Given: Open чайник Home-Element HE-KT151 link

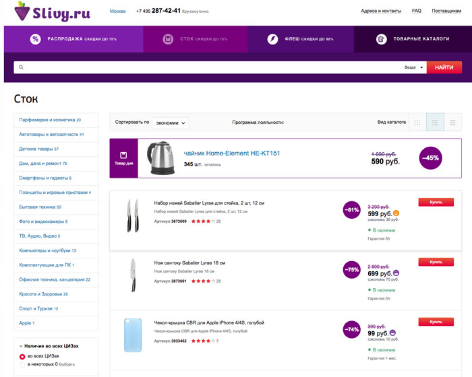Looking at the screenshot, I should click(232, 153).
